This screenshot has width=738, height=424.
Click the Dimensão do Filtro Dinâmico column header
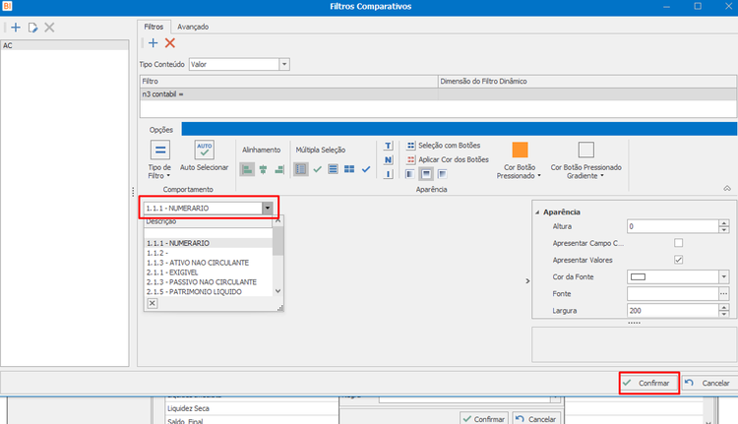[586, 82]
